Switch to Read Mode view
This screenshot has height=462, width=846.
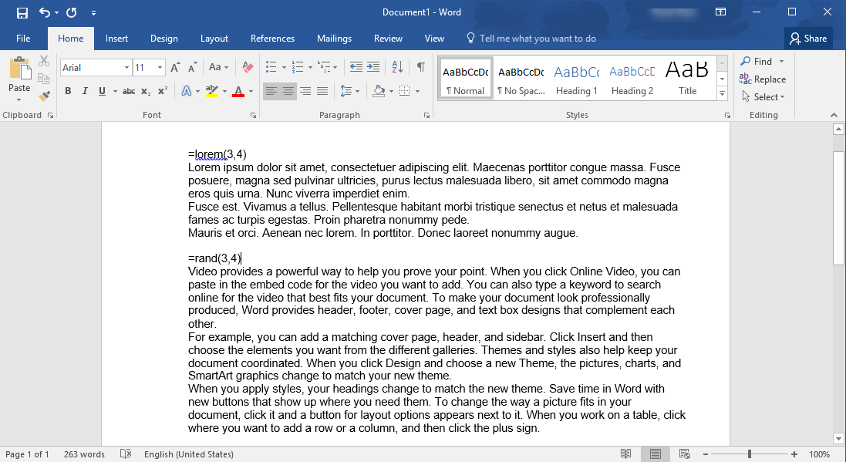(x=626, y=454)
